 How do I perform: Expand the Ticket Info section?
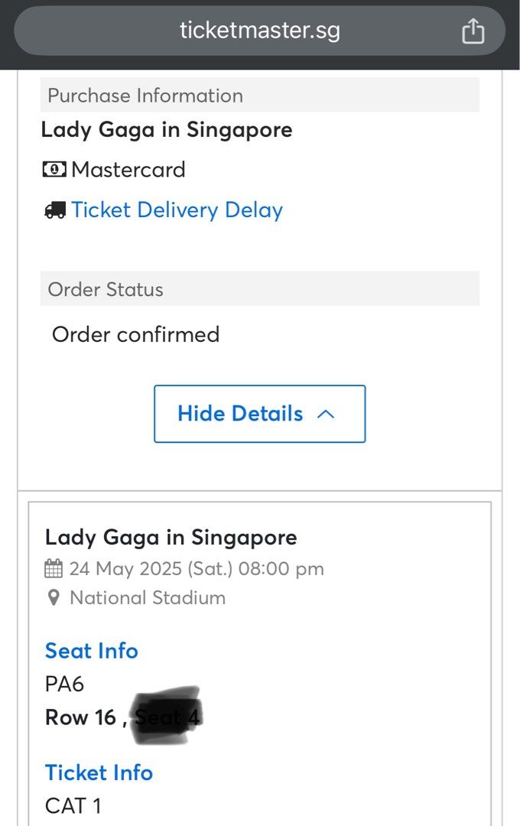click(x=99, y=772)
